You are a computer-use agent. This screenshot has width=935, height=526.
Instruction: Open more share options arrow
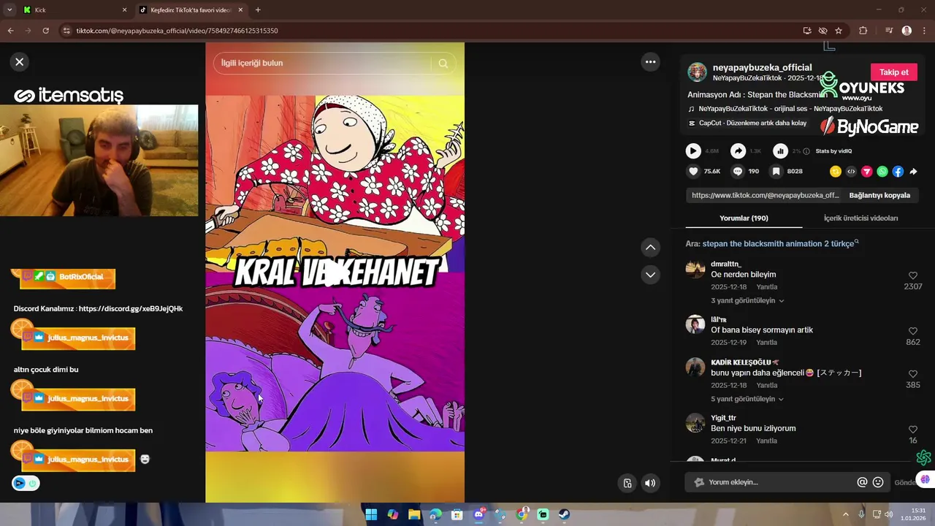(x=913, y=172)
